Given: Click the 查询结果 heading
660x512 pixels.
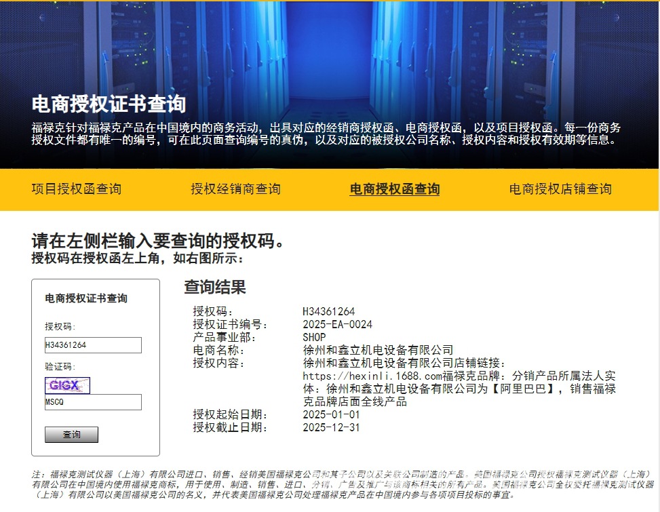Looking at the screenshot, I should point(214,287).
